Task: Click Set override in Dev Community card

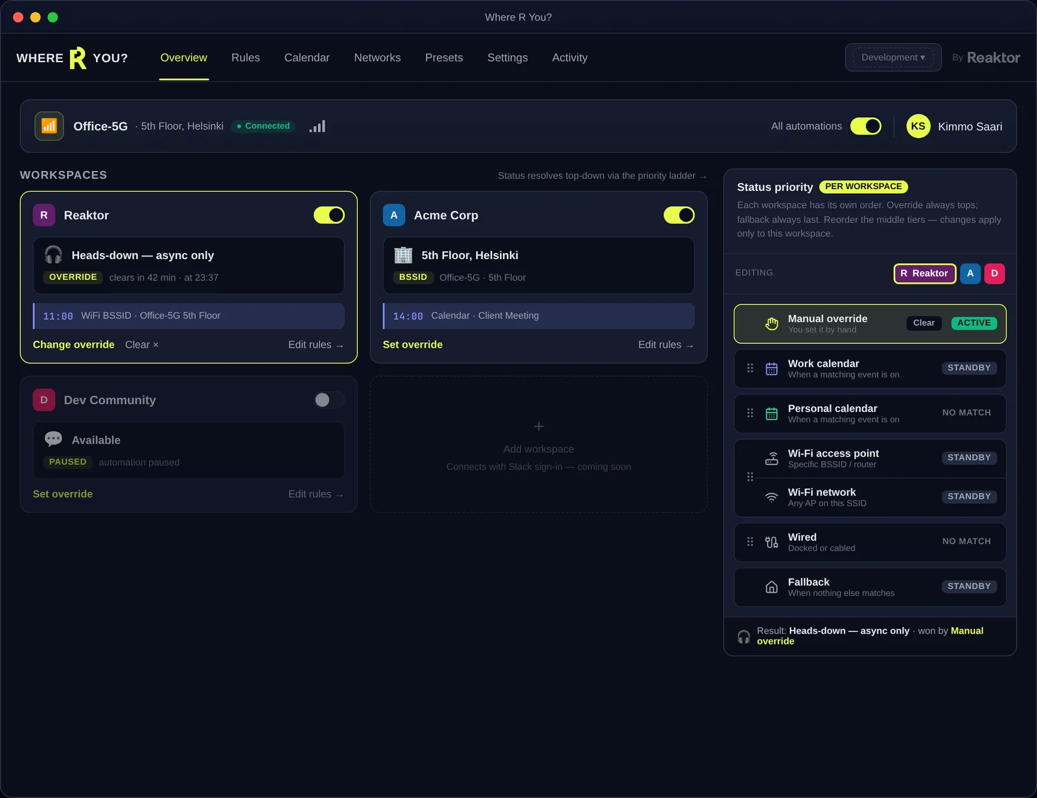Action: point(63,494)
